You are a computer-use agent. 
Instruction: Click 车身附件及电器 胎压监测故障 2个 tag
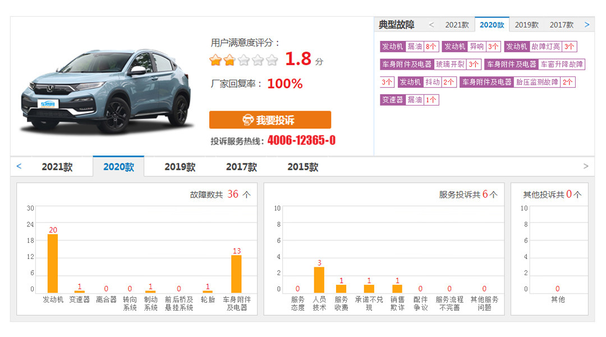coord(517,82)
